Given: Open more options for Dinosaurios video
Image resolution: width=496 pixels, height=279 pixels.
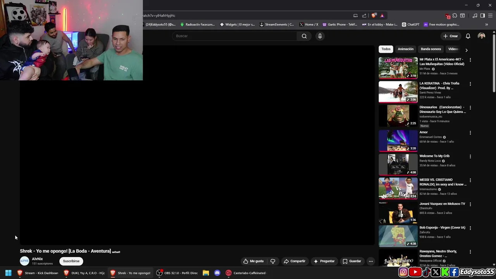Looking at the screenshot, I should click(x=470, y=108).
